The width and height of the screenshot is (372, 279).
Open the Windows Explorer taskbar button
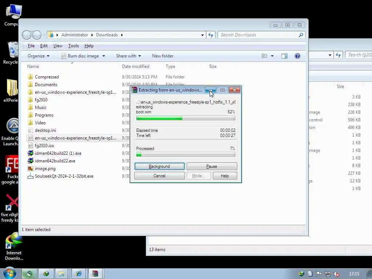tap(61, 274)
